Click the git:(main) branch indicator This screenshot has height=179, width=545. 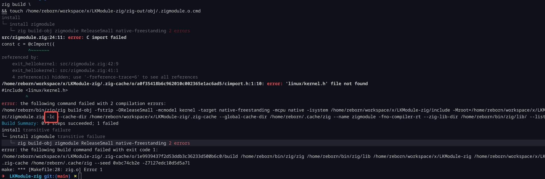click(57, 176)
